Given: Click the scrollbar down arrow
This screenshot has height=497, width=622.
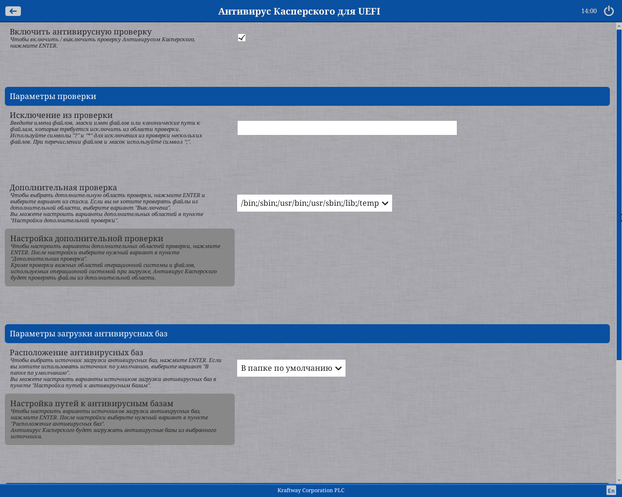Looking at the screenshot, I should click(619, 480).
